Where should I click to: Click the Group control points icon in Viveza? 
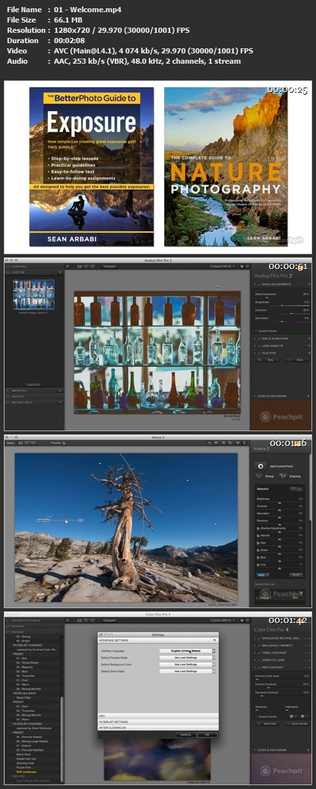[x=259, y=476]
